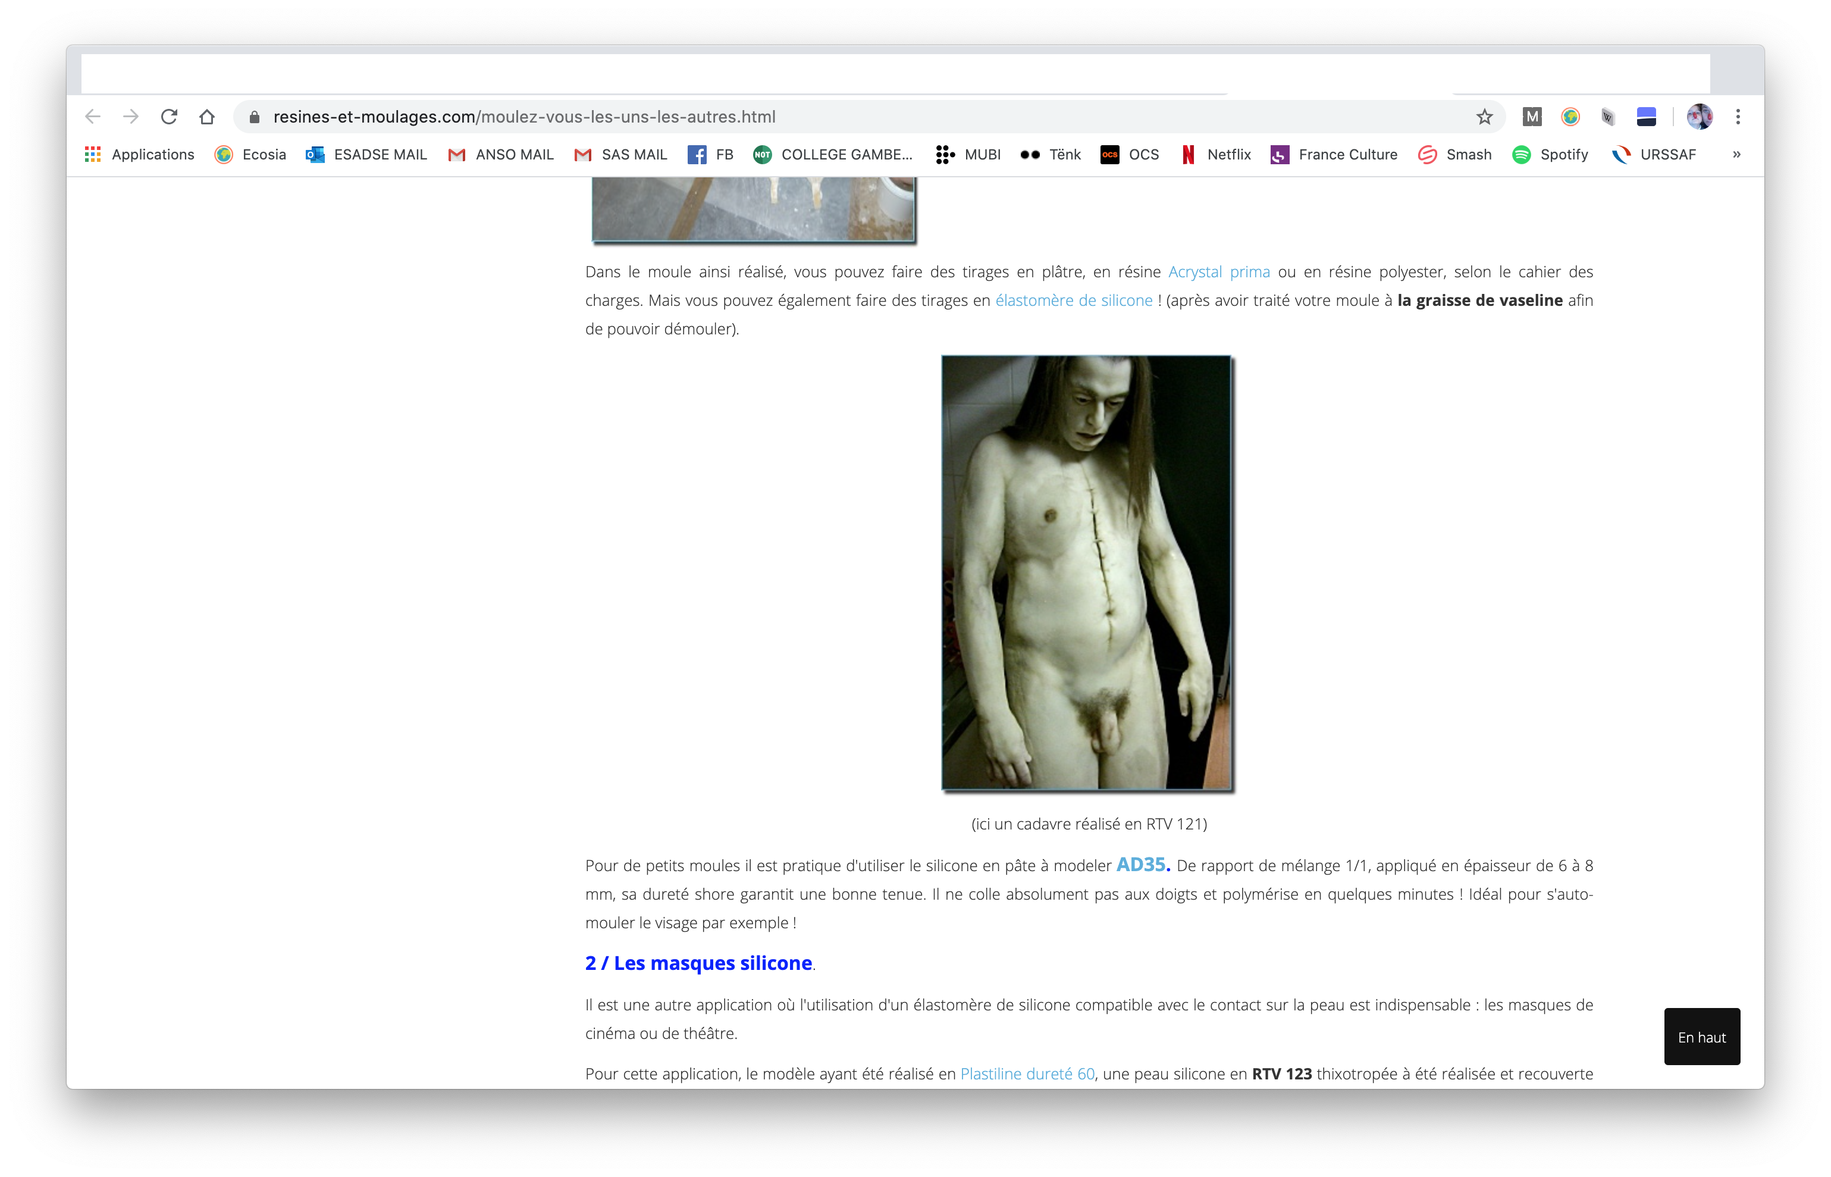This screenshot has height=1177, width=1831.
Task: Click the back navigation arrow
Action: [x=93, y=117]
